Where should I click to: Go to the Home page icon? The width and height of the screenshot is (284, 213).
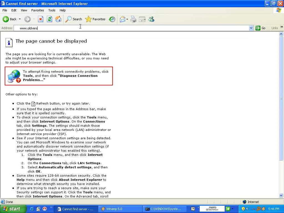58,19
